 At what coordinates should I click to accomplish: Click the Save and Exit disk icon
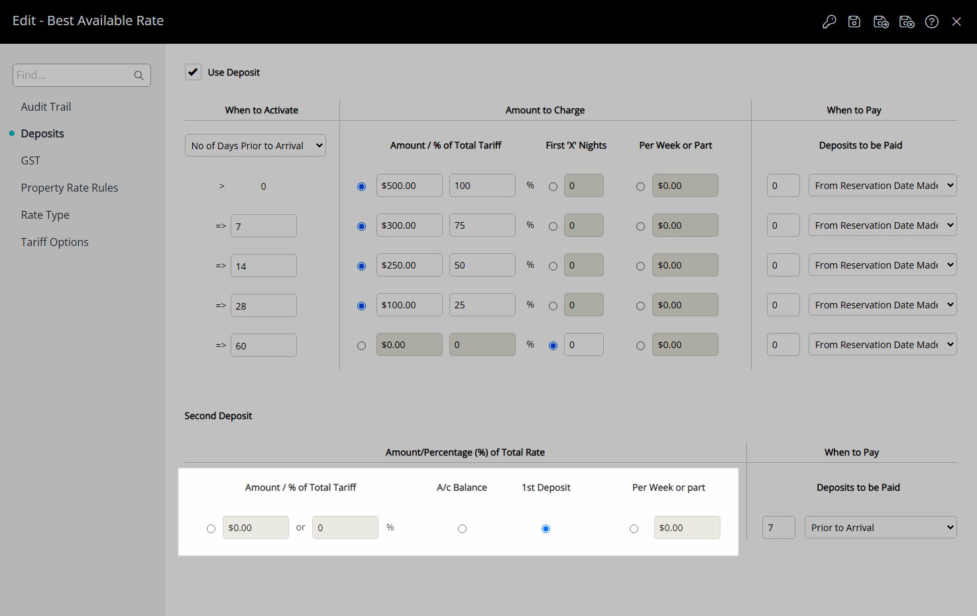[907, 22]
